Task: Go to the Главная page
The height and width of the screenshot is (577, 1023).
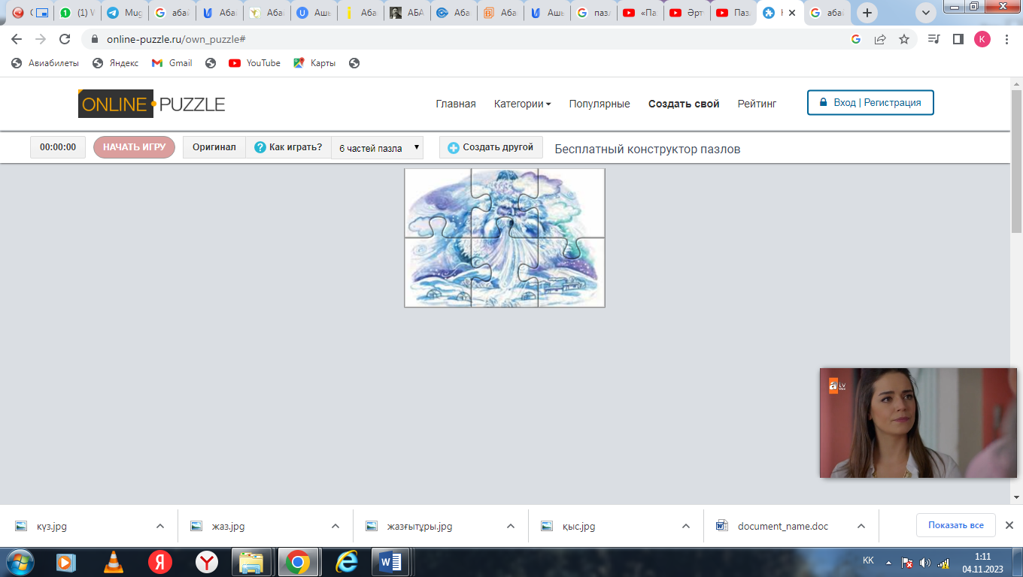Action: 456,104
